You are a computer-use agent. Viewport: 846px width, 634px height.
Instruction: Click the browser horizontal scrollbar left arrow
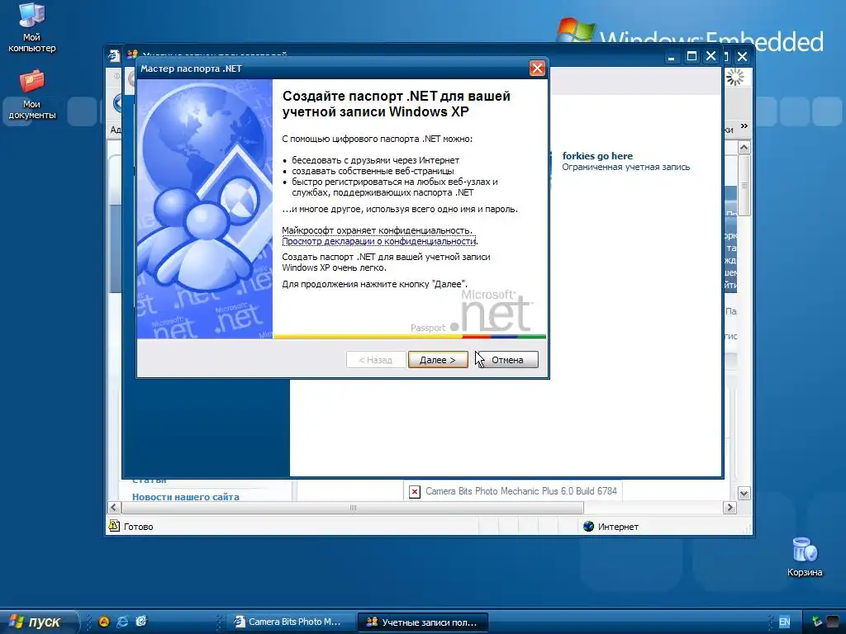pos(114,508)
